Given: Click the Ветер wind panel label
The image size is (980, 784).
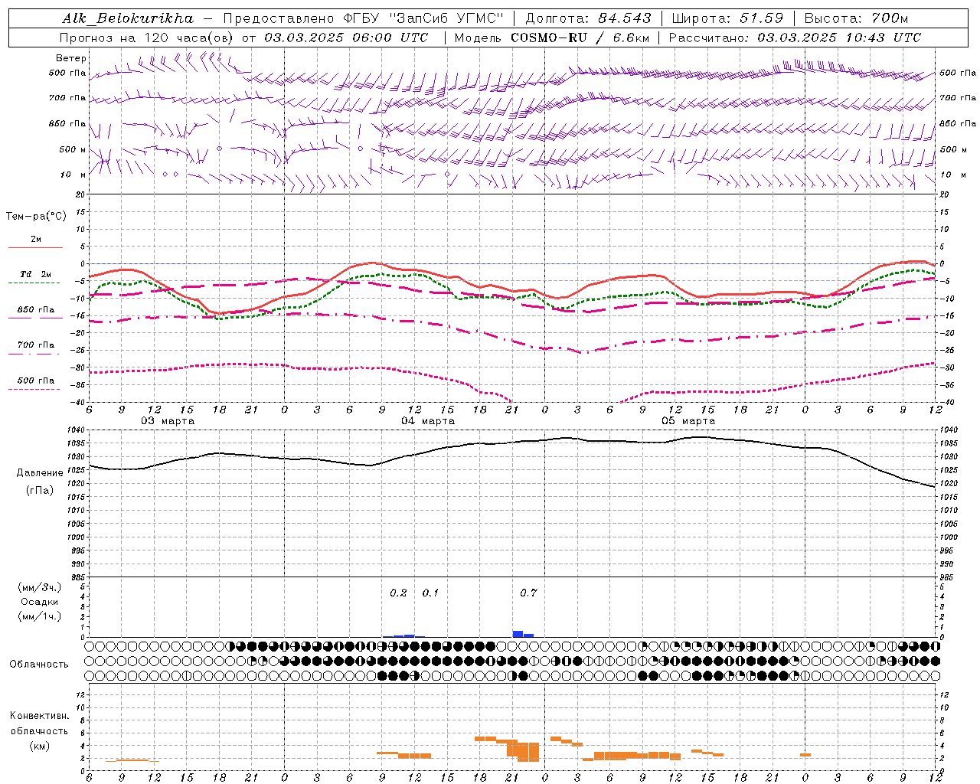Looking at the screenshot, I should tap(71, 58).
